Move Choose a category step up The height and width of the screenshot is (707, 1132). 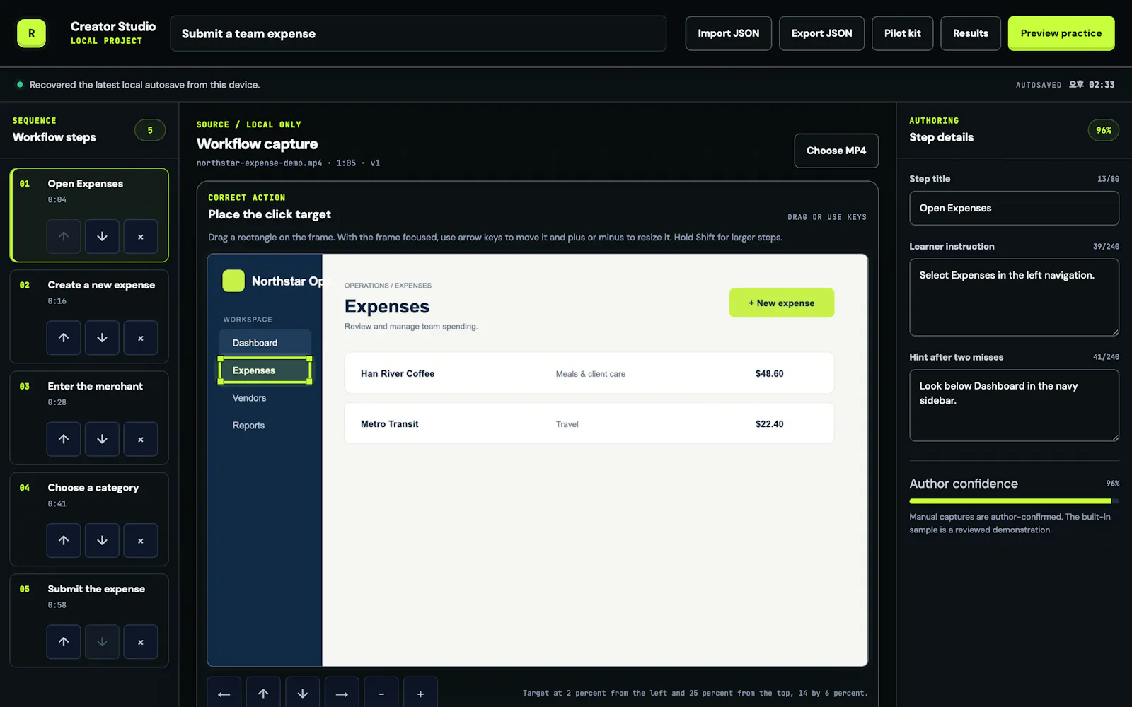(x=64, y=540)
